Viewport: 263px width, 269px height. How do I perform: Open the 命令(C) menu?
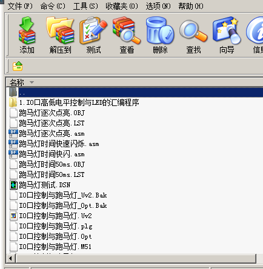(x=53, y=6)
